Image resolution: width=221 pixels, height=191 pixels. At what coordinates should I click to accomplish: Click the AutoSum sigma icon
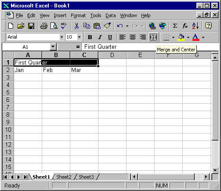(x=175, y=26)
